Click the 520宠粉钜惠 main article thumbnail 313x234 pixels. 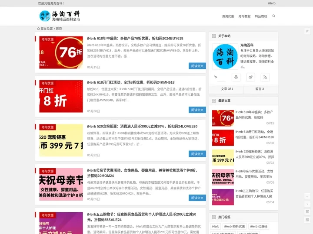(x=61, y=140)
